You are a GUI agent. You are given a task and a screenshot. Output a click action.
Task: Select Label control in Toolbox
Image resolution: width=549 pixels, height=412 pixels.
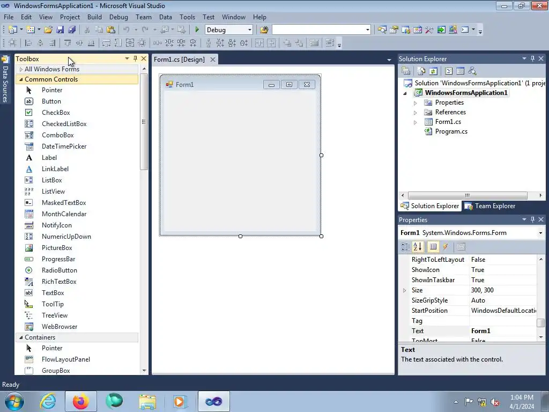pyautogui.click(x=49, y=158)
